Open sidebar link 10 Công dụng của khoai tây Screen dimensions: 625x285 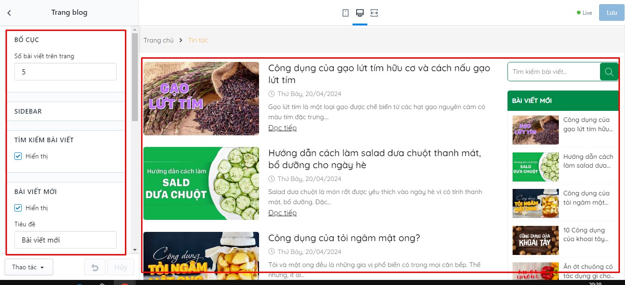tap(586, 234)
